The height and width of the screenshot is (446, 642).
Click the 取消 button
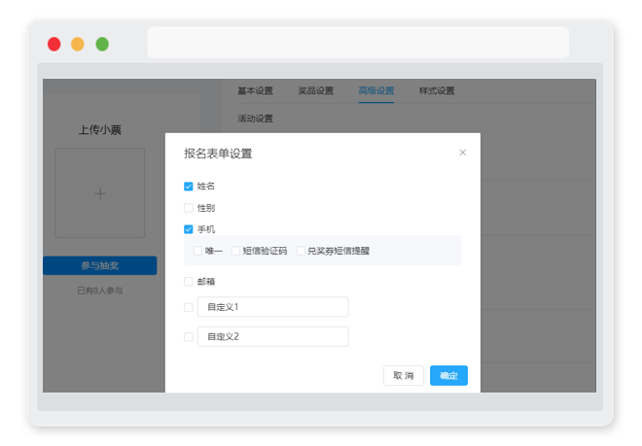404,376
